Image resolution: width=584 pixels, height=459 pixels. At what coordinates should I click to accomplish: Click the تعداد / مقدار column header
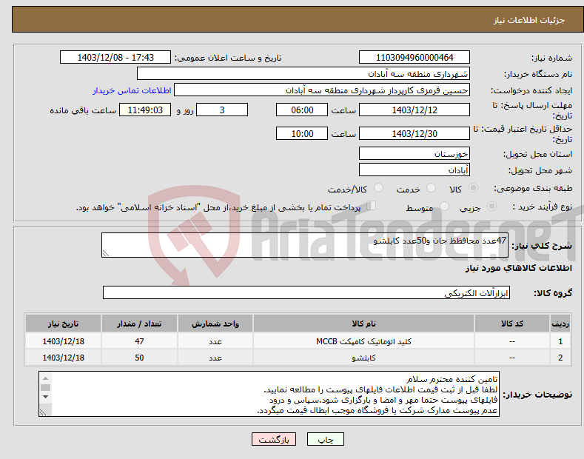coord(139,324)
